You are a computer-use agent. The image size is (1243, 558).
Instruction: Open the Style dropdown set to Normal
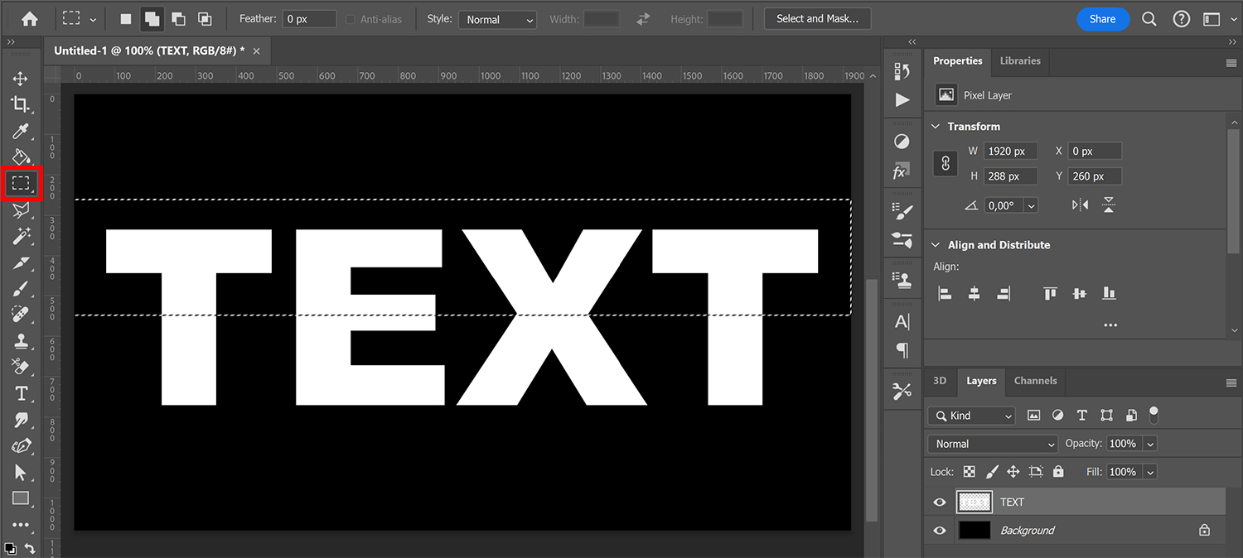pos(498,19)
